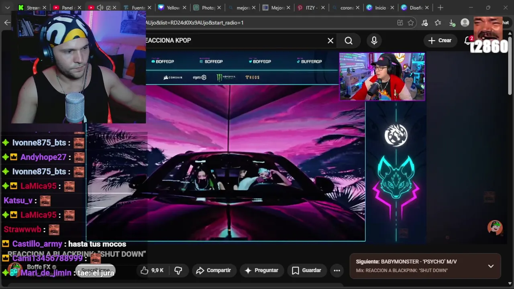Screen dimensions: 514x289
Task: Close the Canva Inicio tab
Action: (393, 8)
